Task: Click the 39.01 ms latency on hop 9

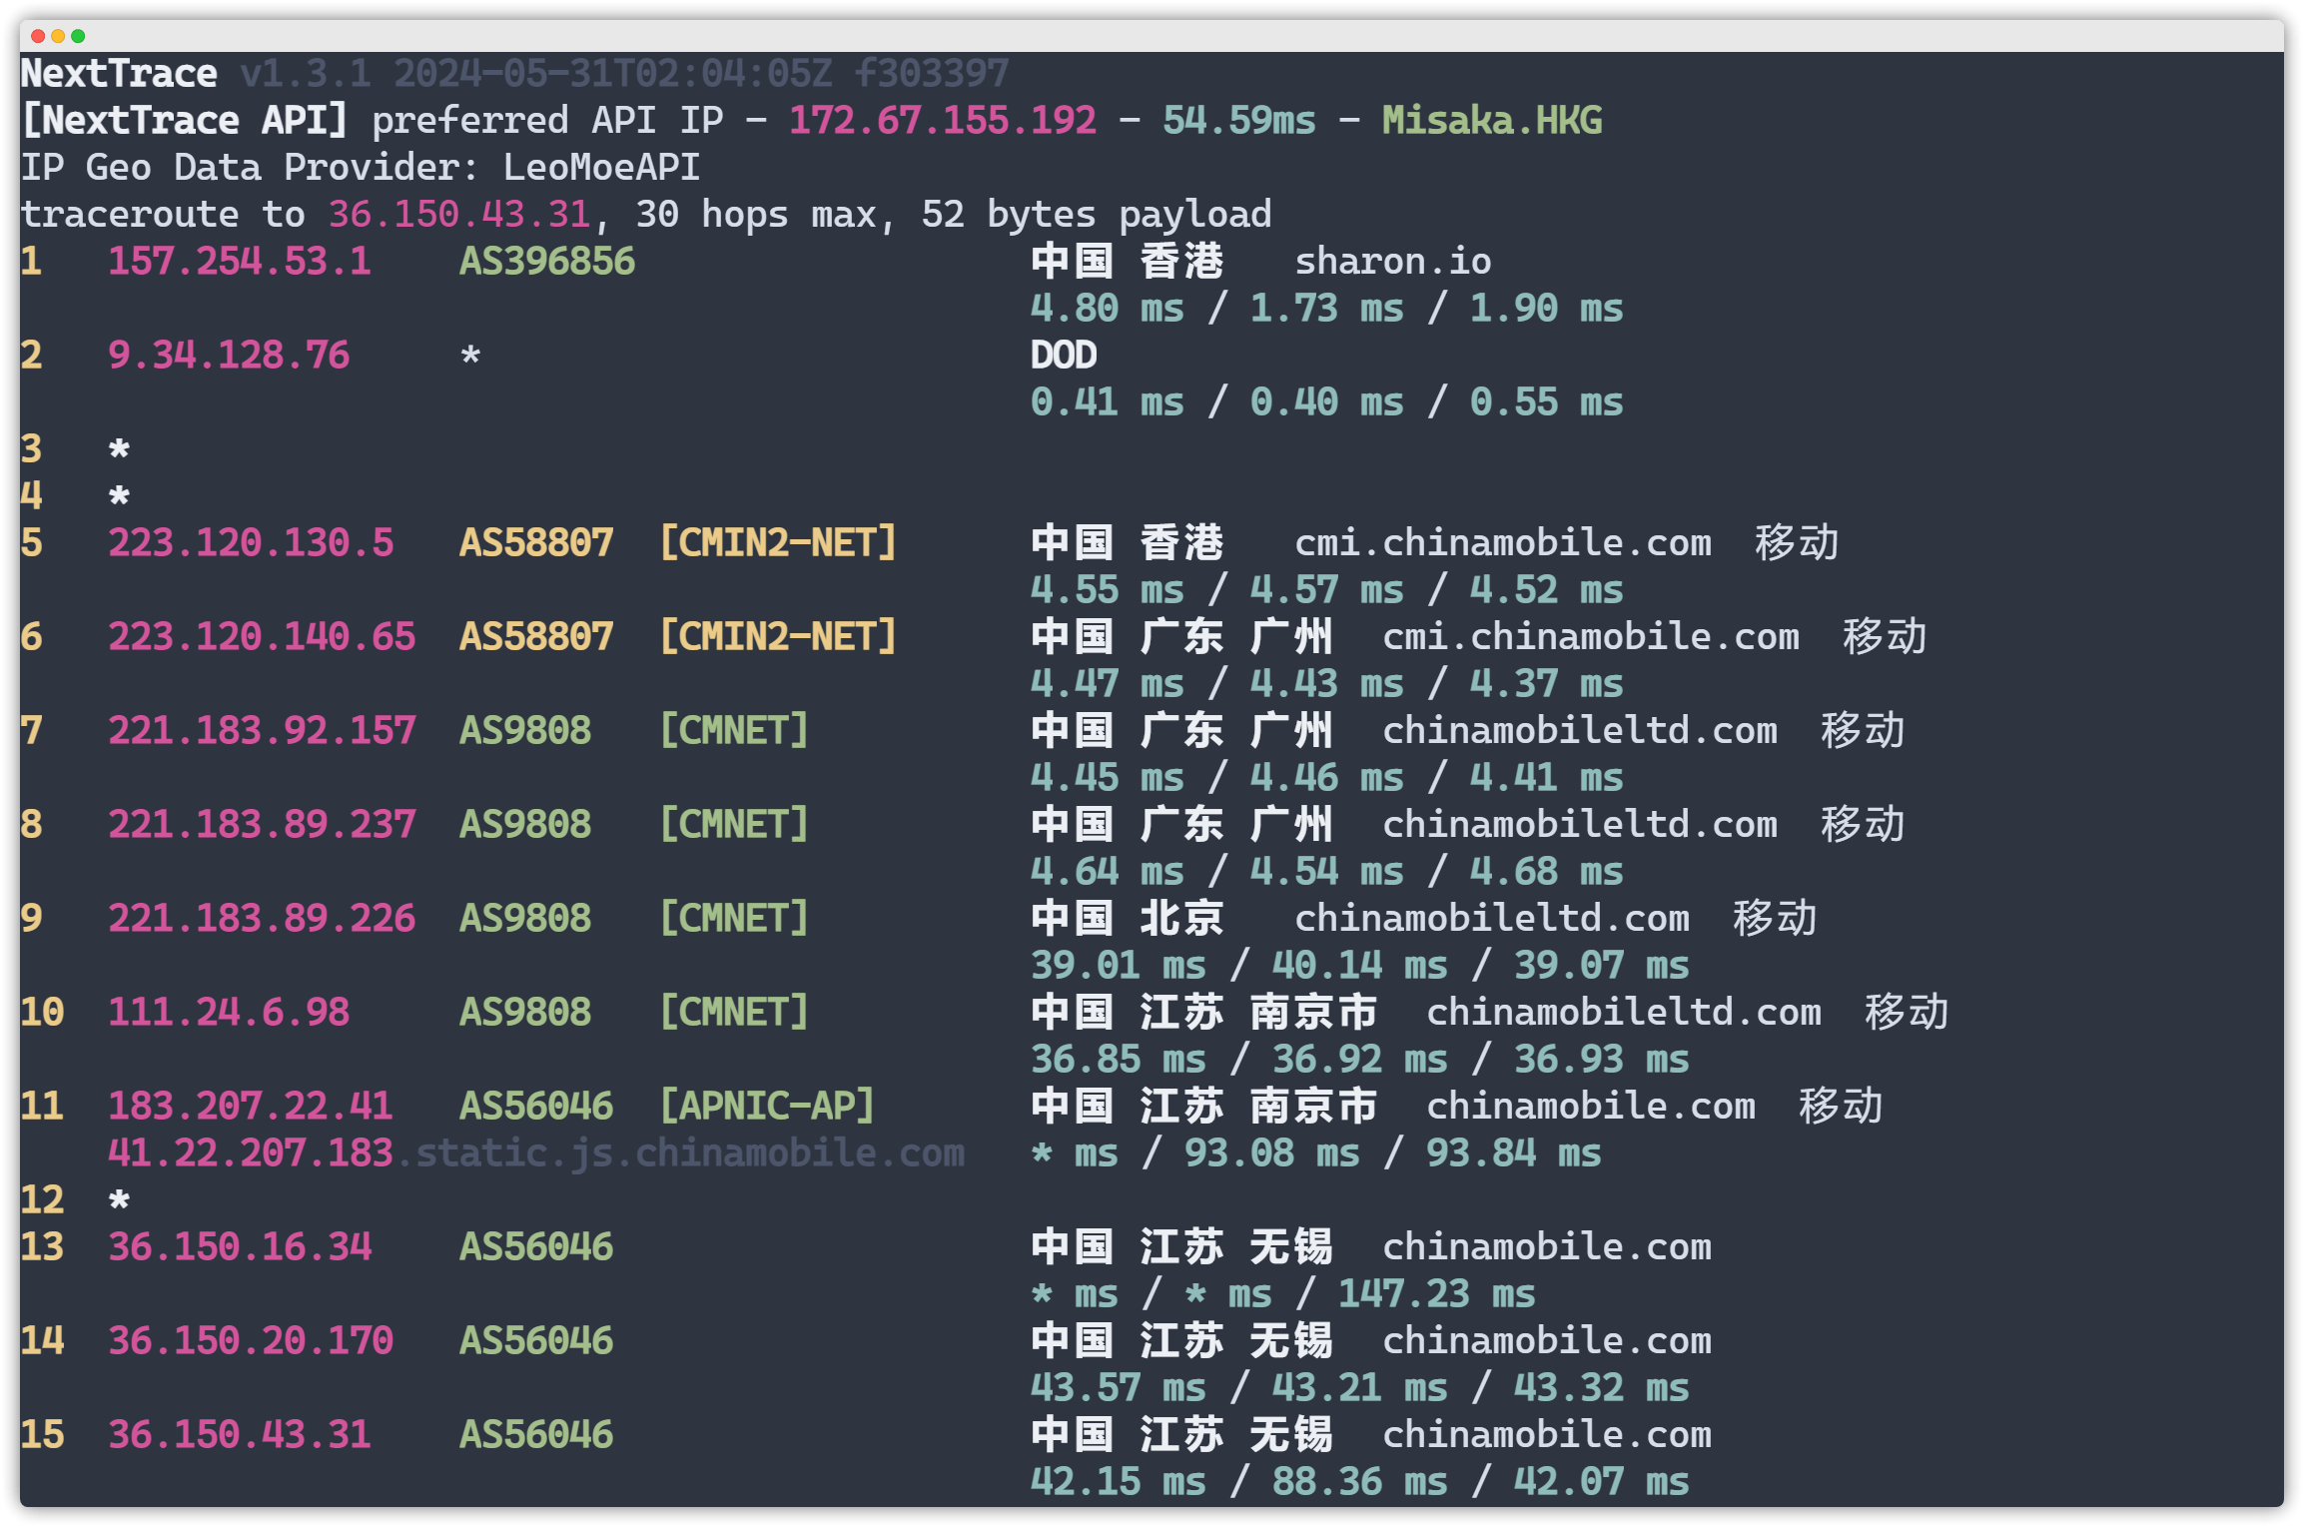Action: [1119, 966]
